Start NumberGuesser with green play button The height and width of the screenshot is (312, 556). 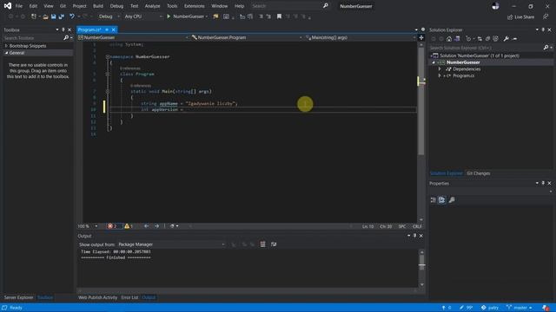coord(169,16)
